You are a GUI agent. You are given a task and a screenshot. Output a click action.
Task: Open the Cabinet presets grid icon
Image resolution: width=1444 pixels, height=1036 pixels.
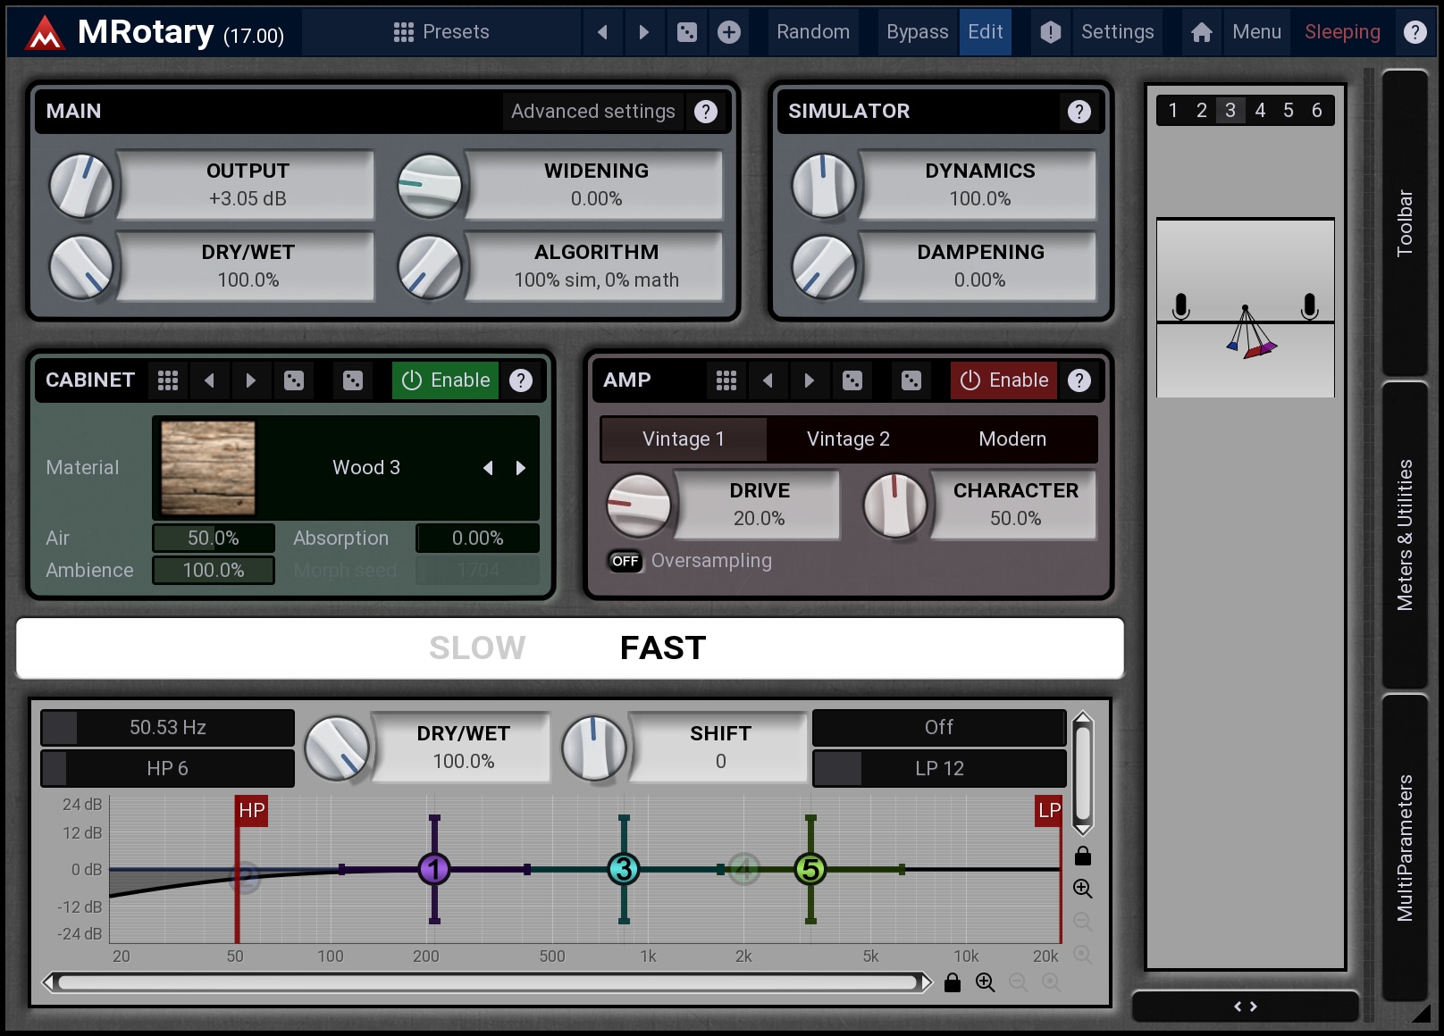click(x=168, y=380)
